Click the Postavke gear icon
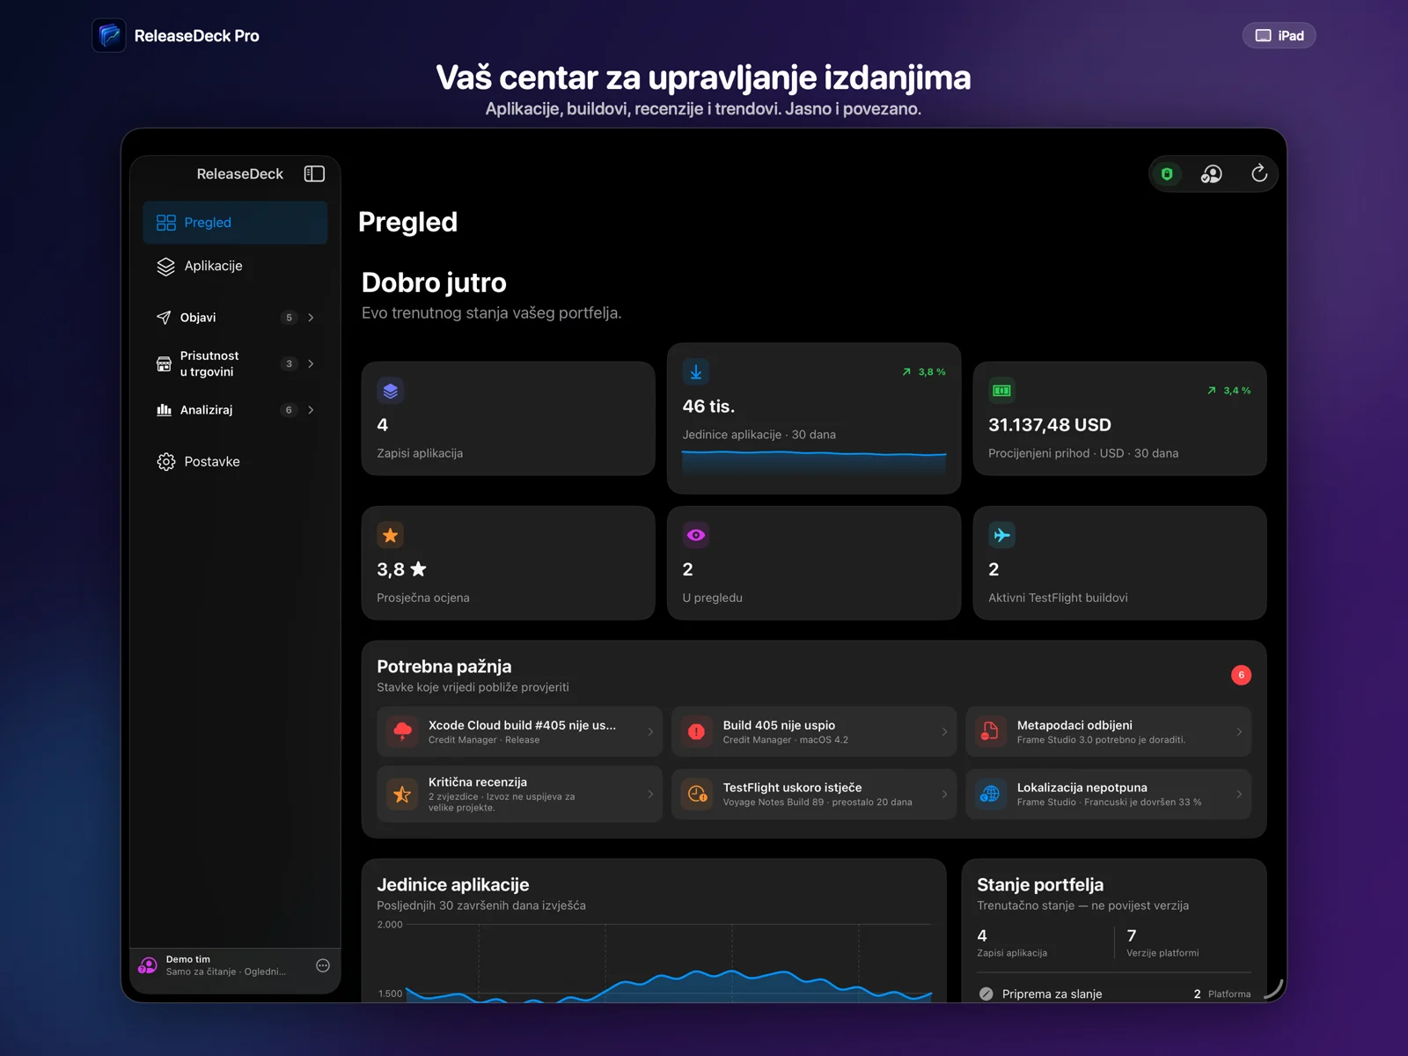The image size is (1408, 1056). pyautogui.click(x=166, y=462)
